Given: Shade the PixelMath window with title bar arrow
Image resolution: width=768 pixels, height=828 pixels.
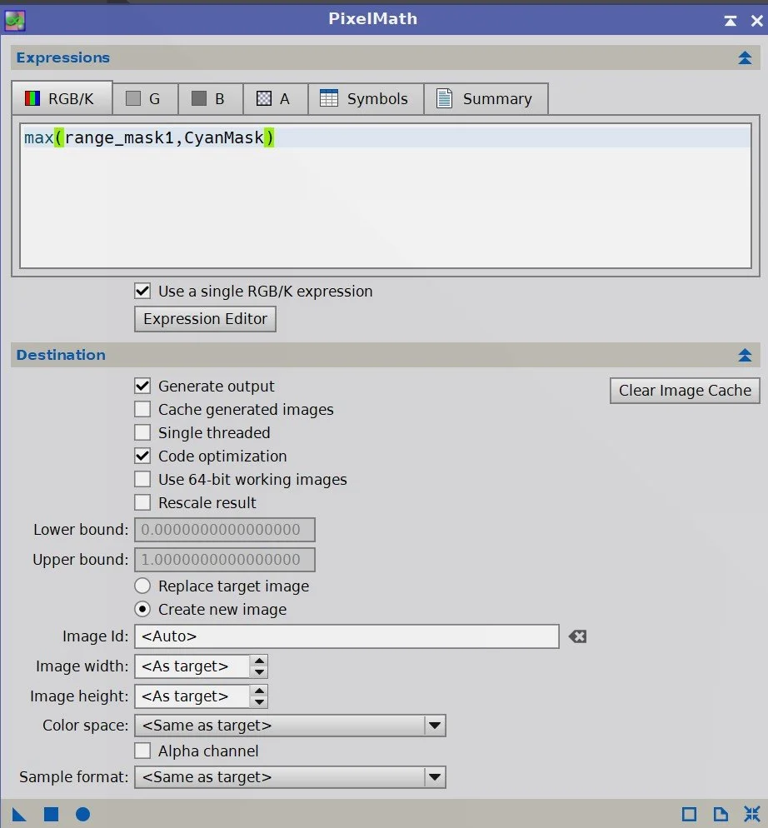Looking at the screenshot, I should pyautogui.click(x=731, y=21).
